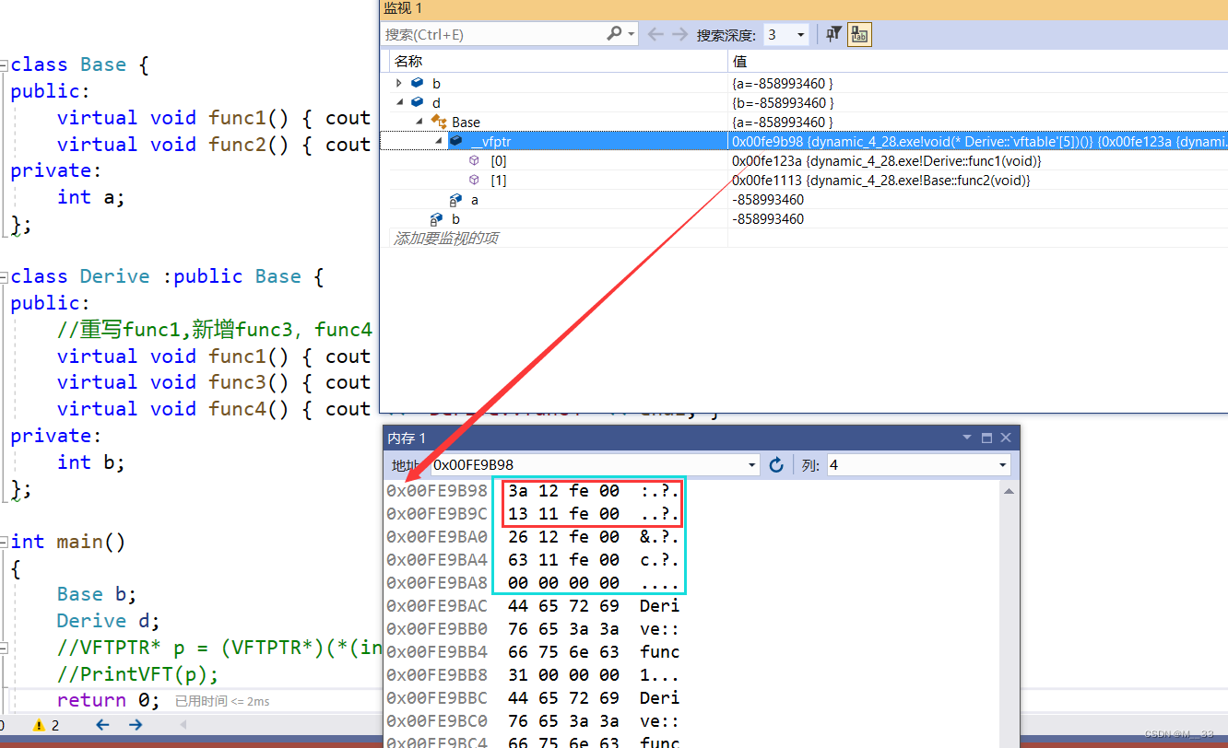Select the 内存 1 memory window title
The width and height of the screenshot is (1228, 748).
pyautogui.click(x=407, y=438)
